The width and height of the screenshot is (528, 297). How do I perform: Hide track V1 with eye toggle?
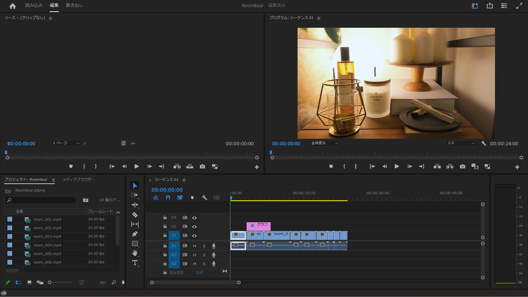coord(194,236)
